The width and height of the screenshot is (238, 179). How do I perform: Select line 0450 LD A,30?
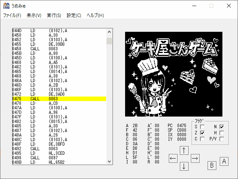click(59, 35)
